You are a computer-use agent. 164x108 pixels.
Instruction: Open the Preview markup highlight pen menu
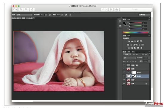(x=104, y=10)
